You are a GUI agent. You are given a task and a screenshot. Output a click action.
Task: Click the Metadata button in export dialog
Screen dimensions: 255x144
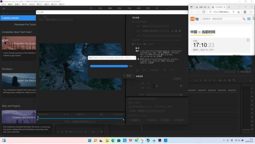tap(135, 120)
